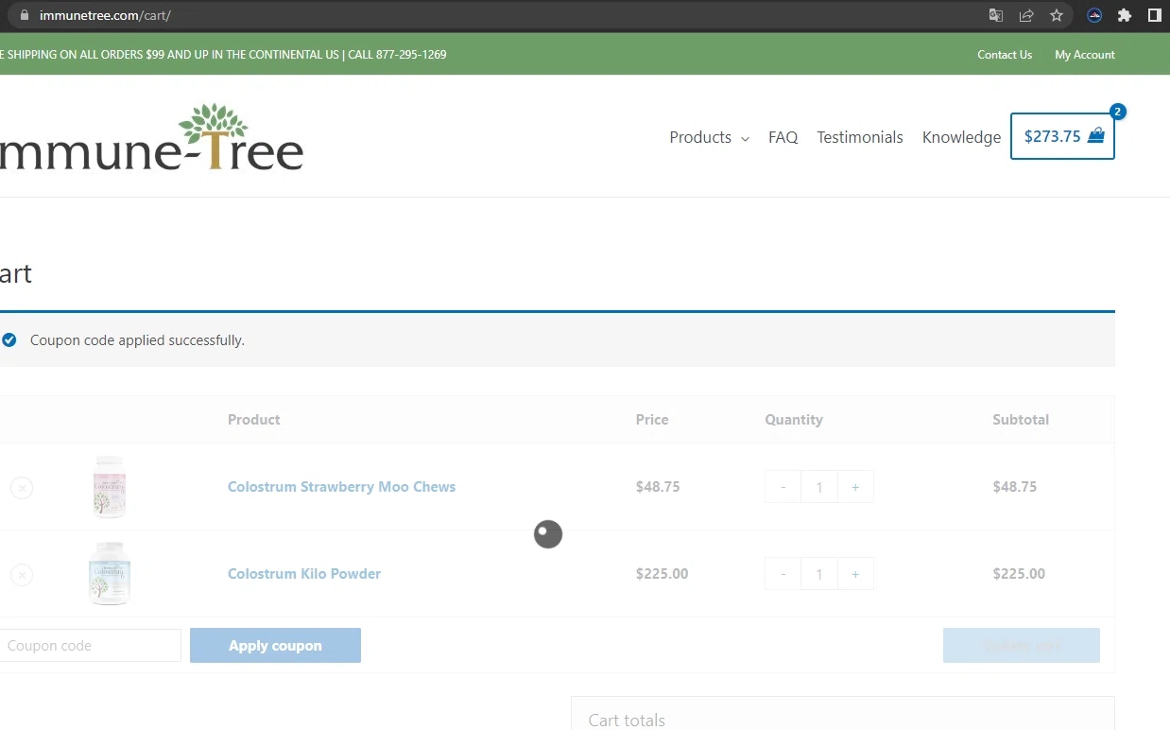The width and height of the screenshot is (1170, 730).
Task: Click the shopping bag cart icon
Action: (1096, 135)
